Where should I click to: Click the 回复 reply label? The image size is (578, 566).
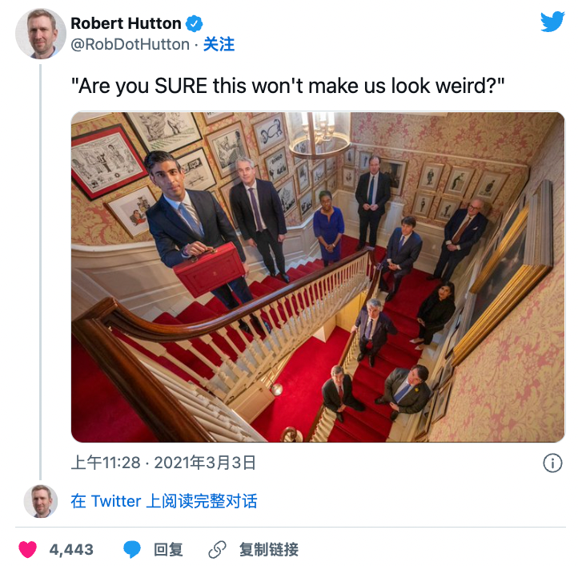[x=168, y=550]
